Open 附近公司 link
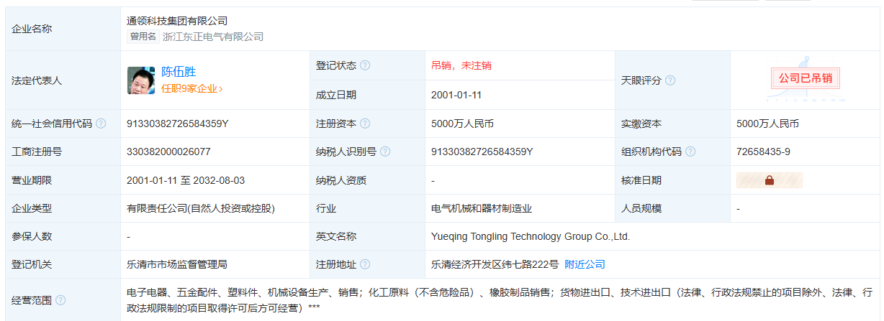 pos(585,264)
